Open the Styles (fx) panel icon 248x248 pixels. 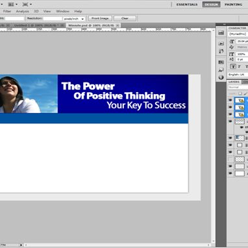pyautogui.click(x=221, y=70)
